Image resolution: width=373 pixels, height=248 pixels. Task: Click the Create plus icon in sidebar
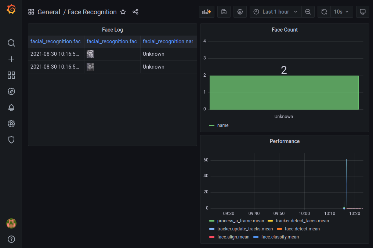pos(11,59)
